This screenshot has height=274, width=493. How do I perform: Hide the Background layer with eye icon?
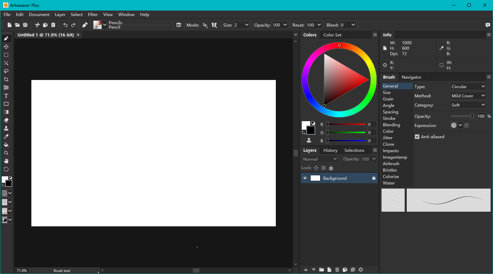pyautogui.click(x=305, y=178)
